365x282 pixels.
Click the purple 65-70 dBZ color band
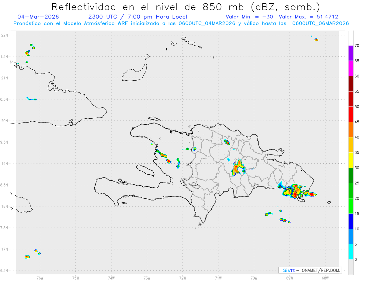click(351, 53)
